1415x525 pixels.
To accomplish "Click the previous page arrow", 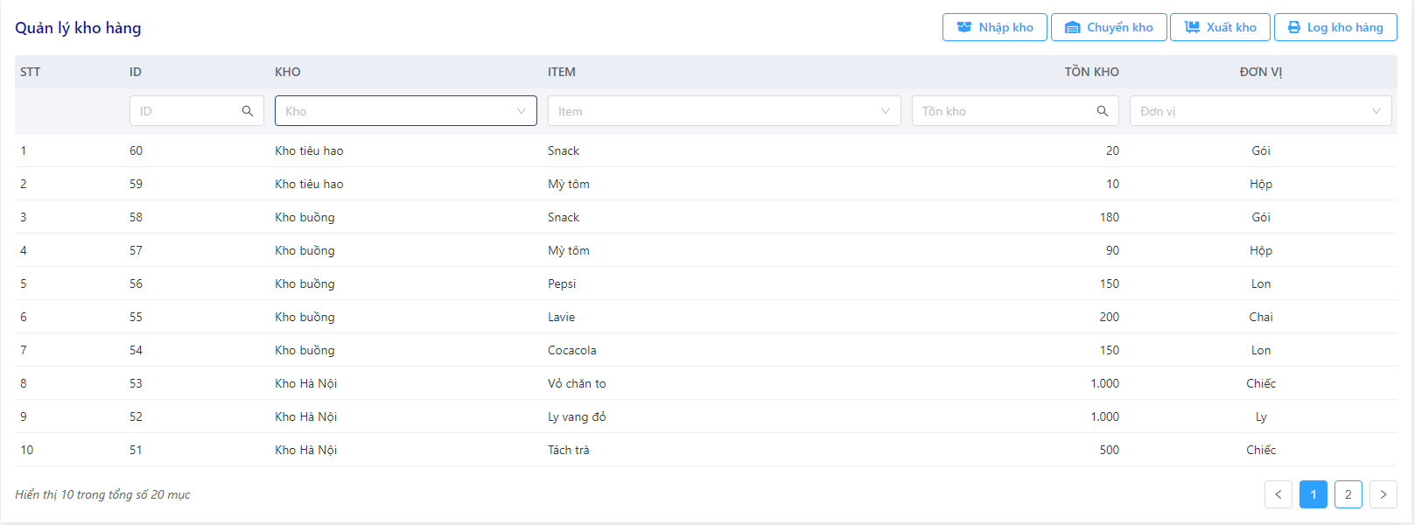I will (x=1278, y=494).
